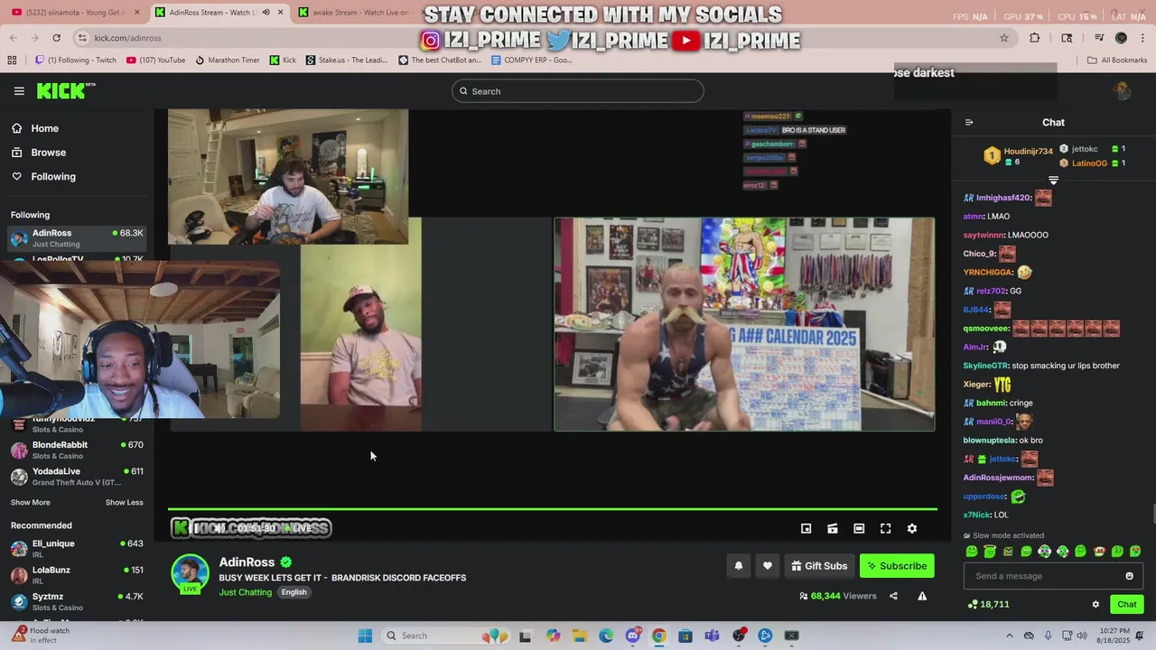Open File Explorer from the taskbar

pos(579,636)
